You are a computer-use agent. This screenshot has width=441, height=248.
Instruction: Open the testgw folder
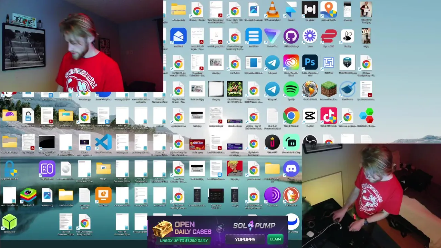103,169
